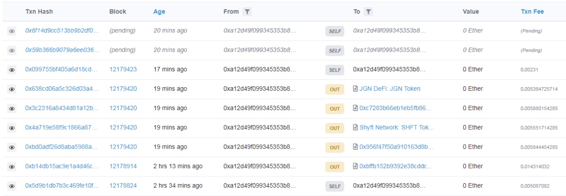Open pending transaction hash 0x59b366b9079a6ee036

tap(62, 50)
